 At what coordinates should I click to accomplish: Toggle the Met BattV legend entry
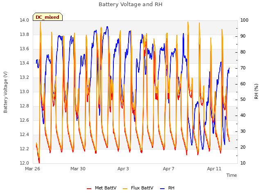coord(102,188)
